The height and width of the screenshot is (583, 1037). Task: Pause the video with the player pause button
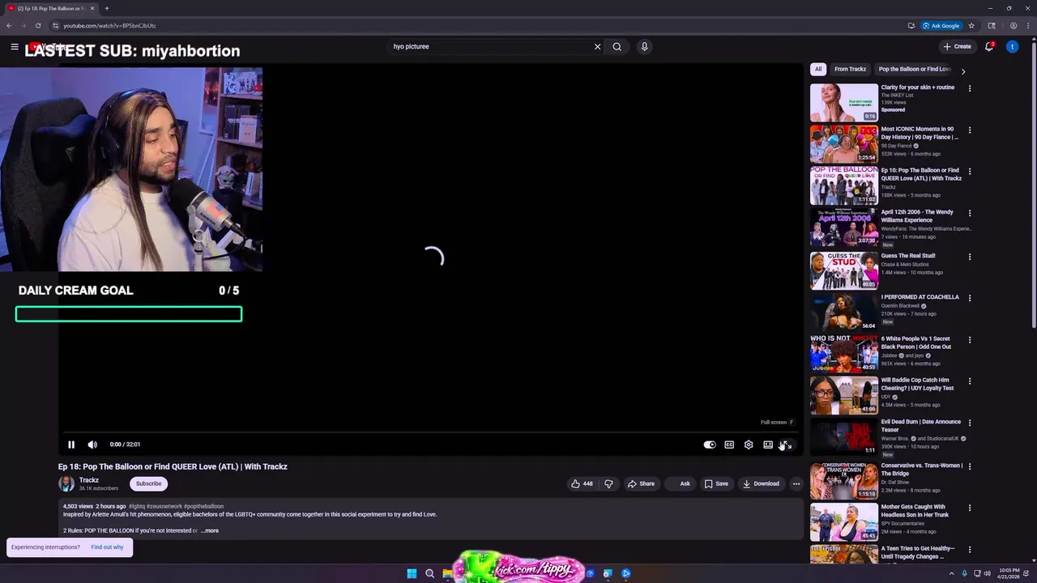(71, 445)
